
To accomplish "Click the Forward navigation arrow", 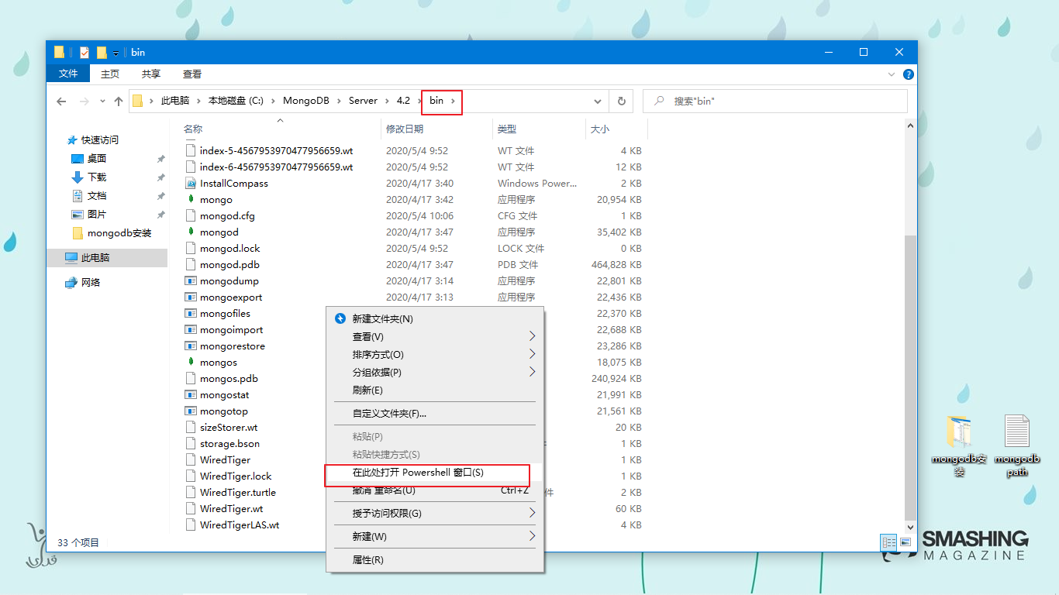I will (85, 101).
